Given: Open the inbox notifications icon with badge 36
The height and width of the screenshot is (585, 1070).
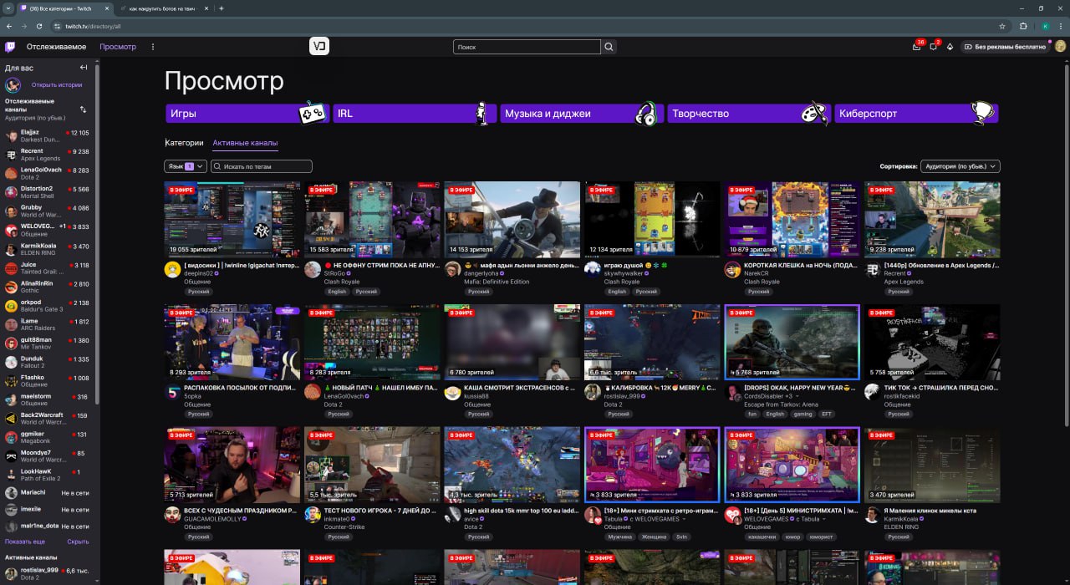Looking at the screenshot, I should point(916,47).
